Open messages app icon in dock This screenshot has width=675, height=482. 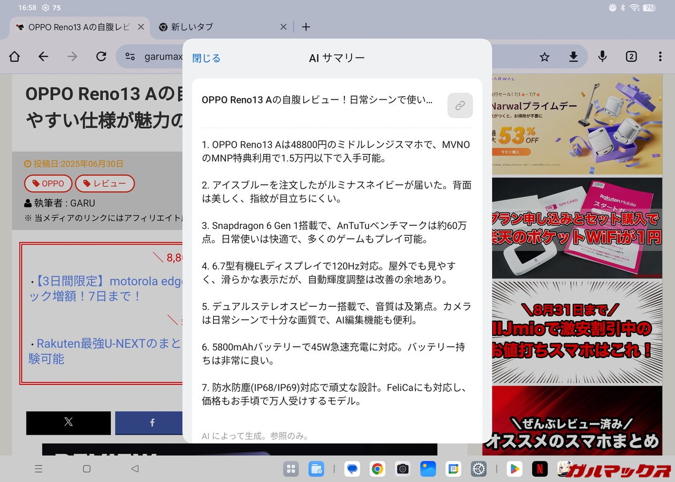[352, 469]
